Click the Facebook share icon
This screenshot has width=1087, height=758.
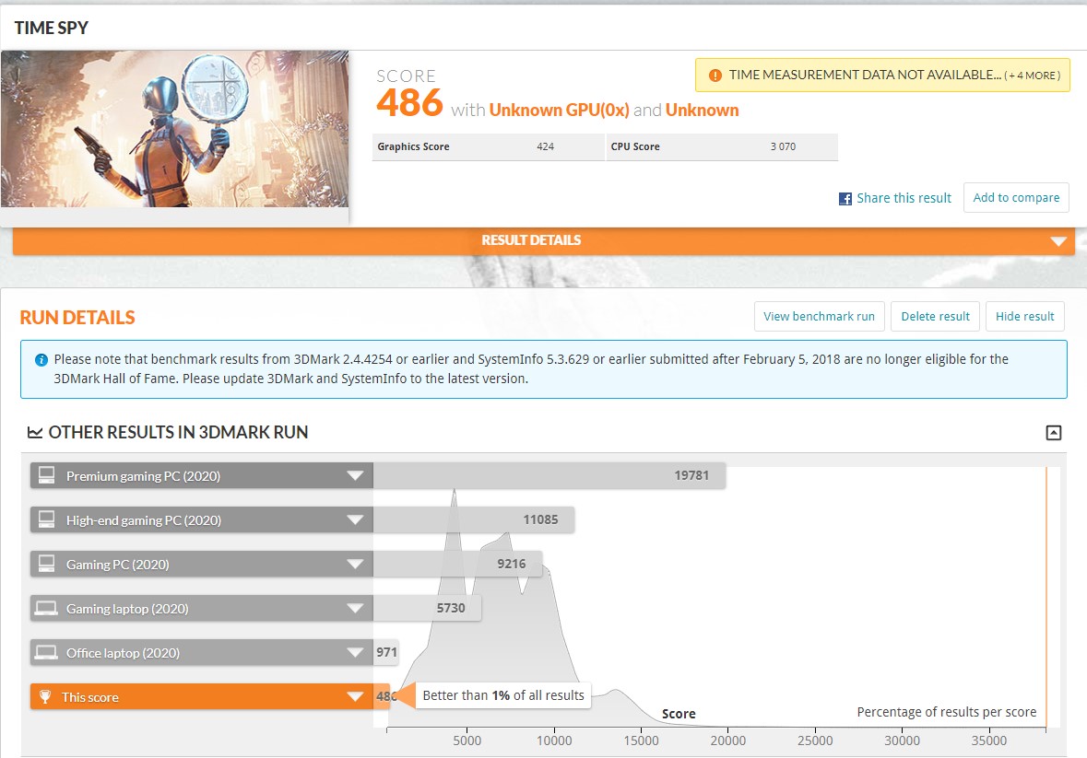point(845,199)
